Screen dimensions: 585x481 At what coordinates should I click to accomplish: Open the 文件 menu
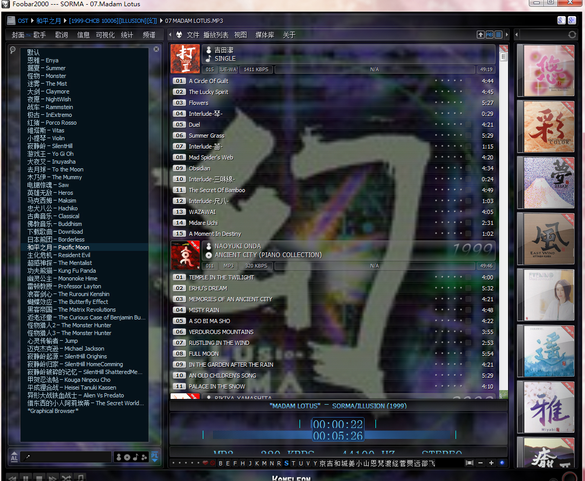[193, 35]
